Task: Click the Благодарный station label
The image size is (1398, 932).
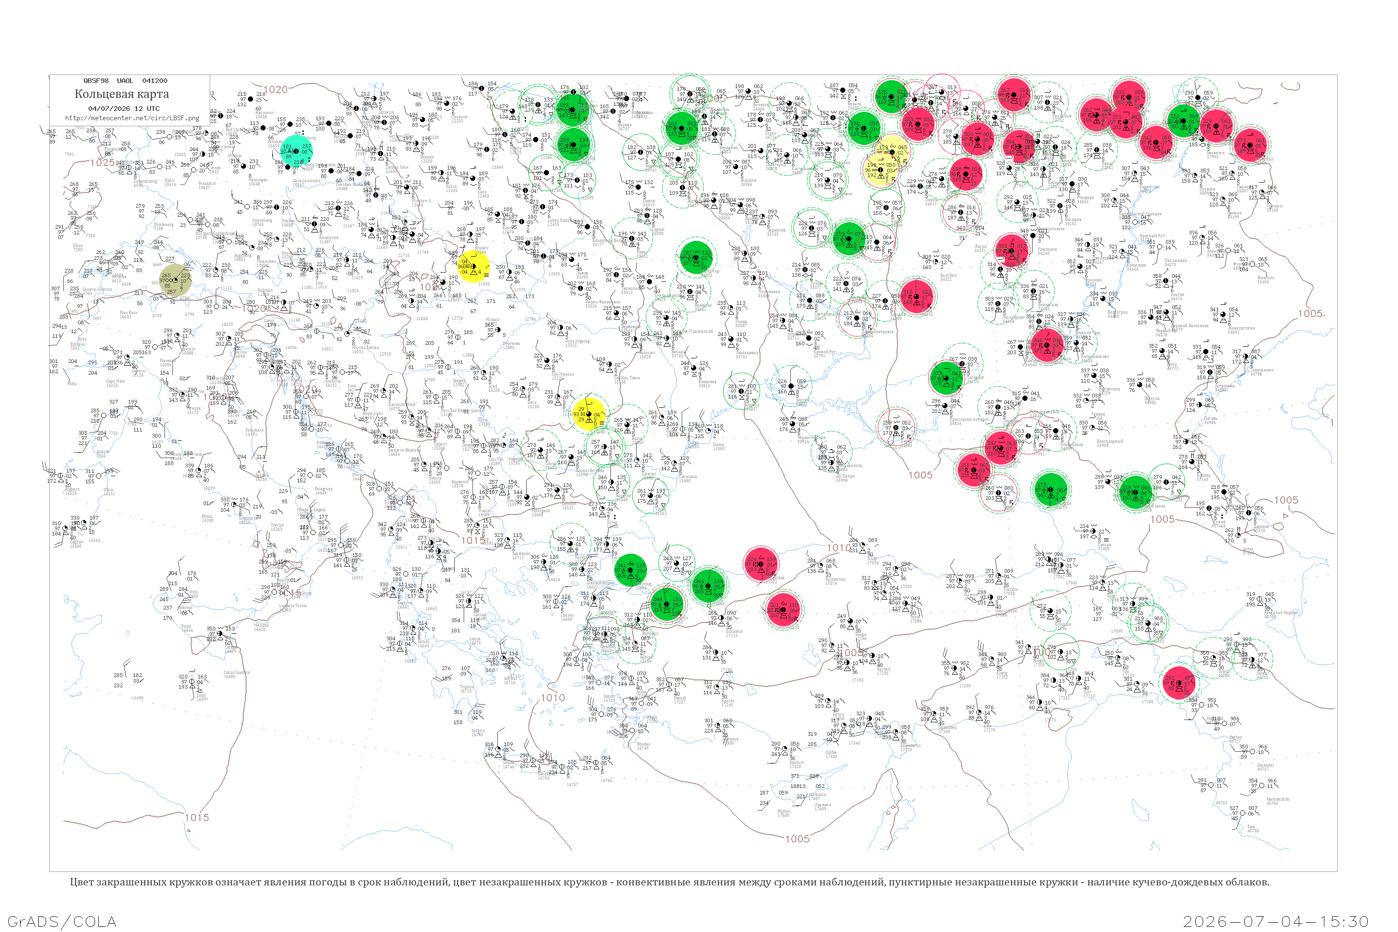Action: [x=1110, y=443]
